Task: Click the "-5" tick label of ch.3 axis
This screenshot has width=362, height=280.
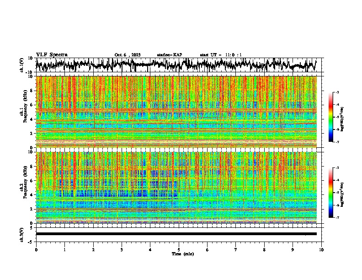Action: (31, 242)
